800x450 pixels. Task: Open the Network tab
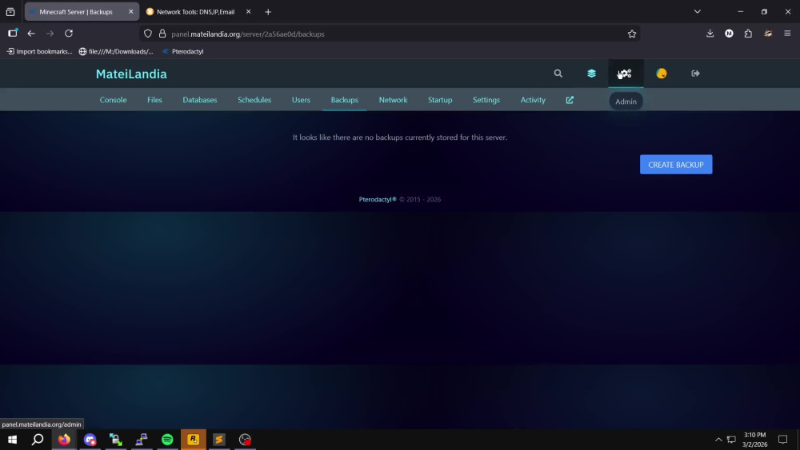[393, 100]
